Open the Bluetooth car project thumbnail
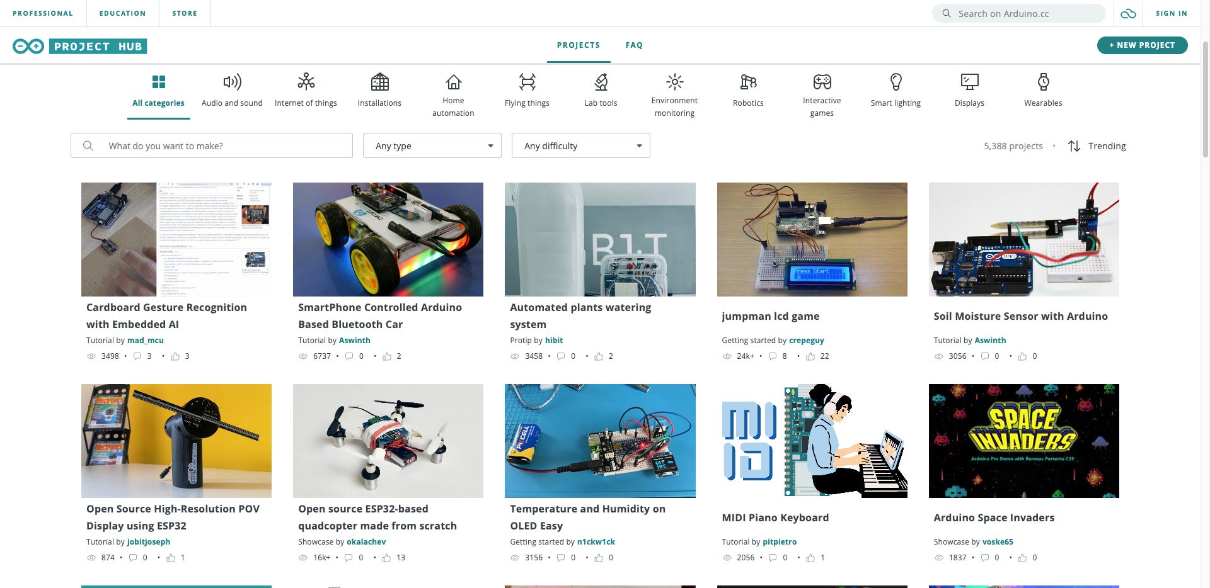Image resolution: width=1210 pixels, height=588 pixels. pos(388,239)
